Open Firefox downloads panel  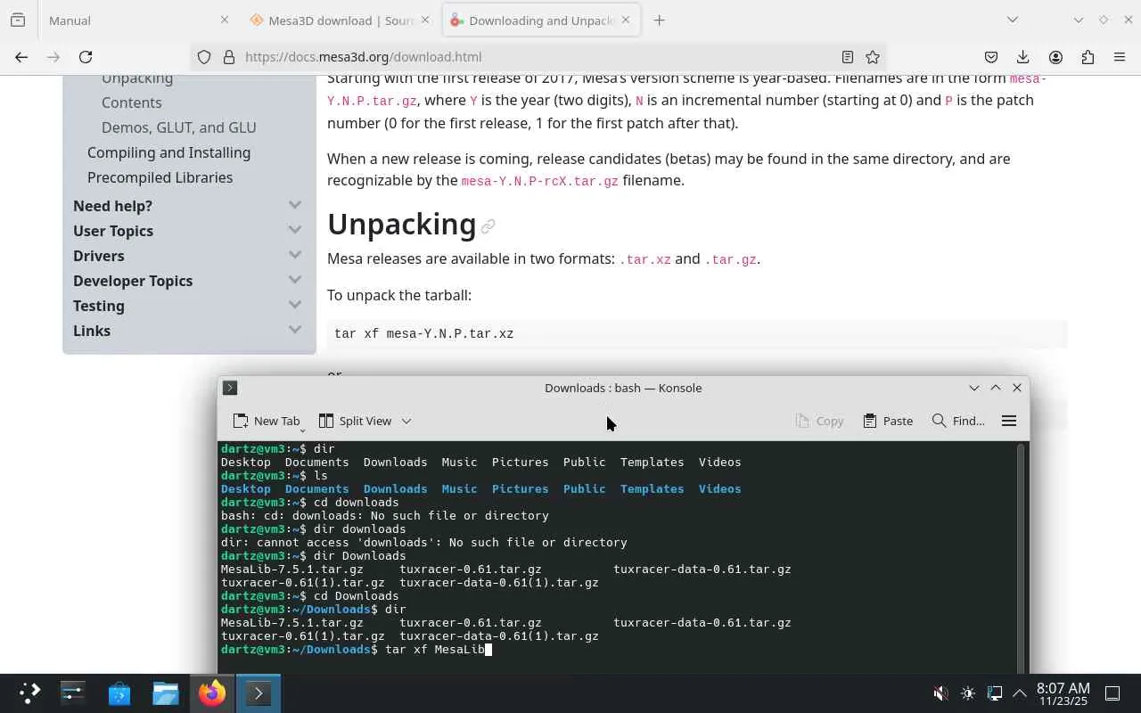(1023, 57)
